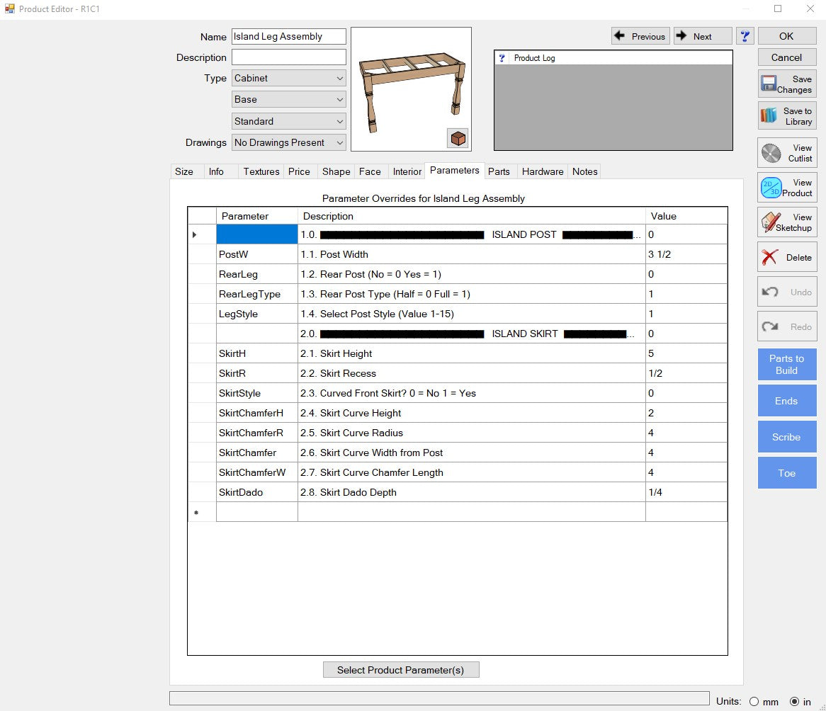Image resolution: width=826 pixels, height=711 pixels.
Task: Open the Type Cabinet dropdown
Action: 288,79
